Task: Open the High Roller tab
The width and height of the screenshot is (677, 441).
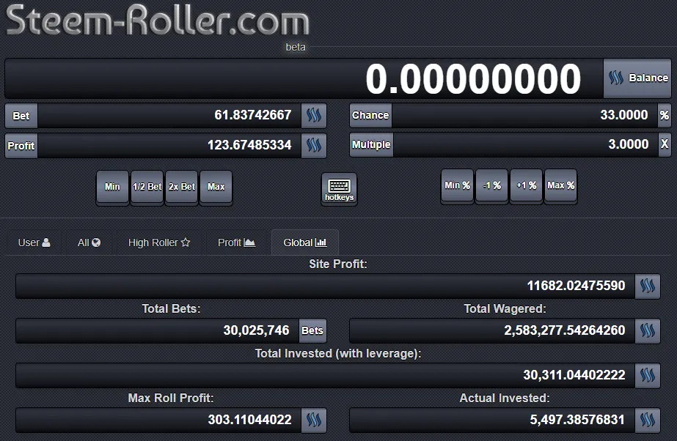Action: coord(159,242)
